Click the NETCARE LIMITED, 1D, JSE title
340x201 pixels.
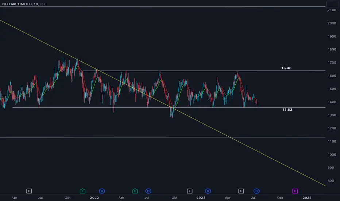point(24,4)
